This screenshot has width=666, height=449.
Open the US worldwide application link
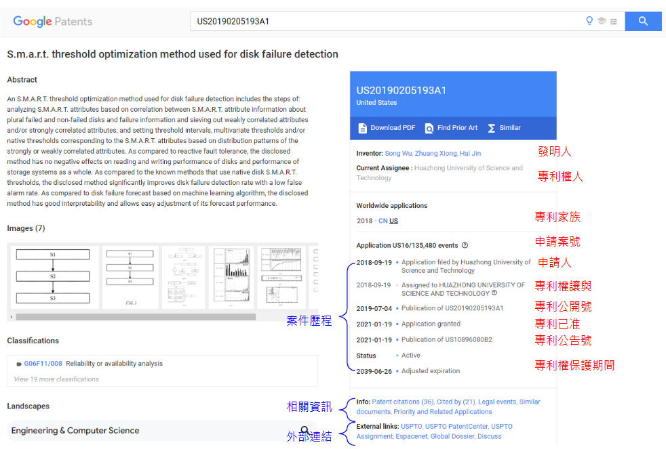393,221
